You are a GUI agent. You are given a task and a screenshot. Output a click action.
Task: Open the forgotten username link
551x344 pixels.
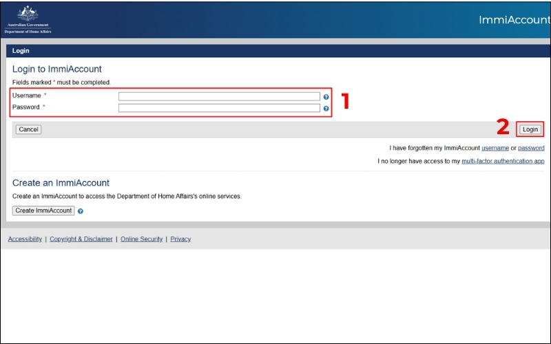click(495, 148)
